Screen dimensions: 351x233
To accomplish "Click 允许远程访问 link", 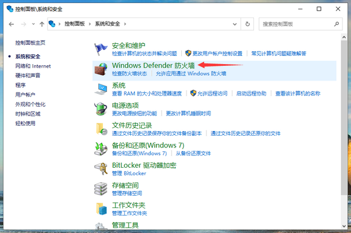I will (x=212, y=93).
